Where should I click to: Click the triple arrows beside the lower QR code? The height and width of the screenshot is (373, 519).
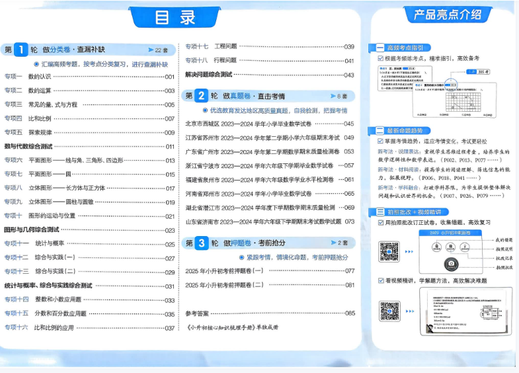coord(410,311)
